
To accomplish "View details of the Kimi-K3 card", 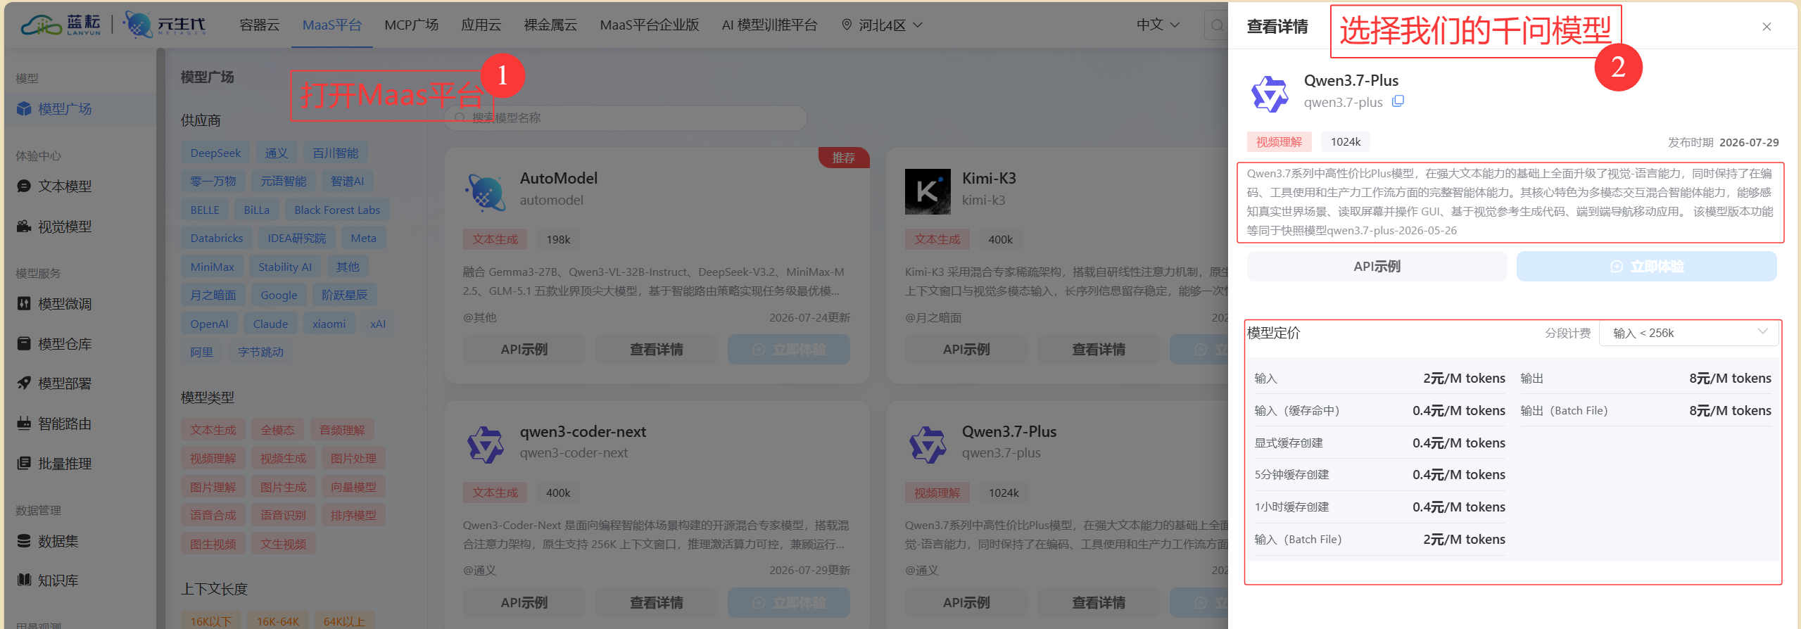I will tap(1099, 350).
